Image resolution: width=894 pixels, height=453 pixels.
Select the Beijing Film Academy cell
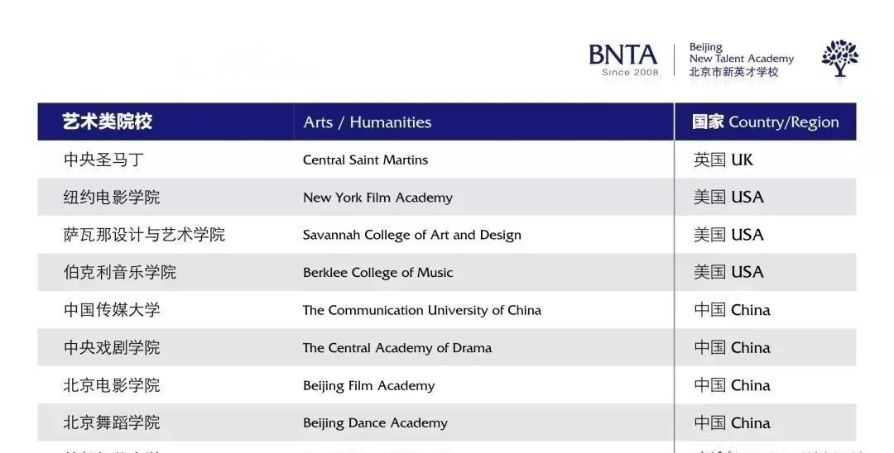tap(368, 386)
